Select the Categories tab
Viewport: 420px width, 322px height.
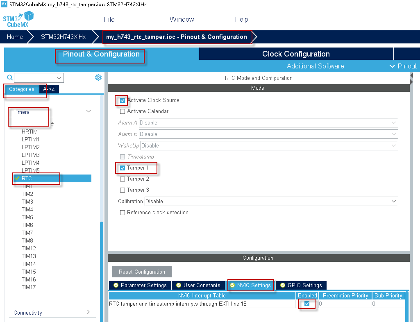(22, 89)
